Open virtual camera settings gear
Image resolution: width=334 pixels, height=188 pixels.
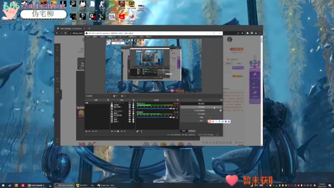click(x=221, y=110)
